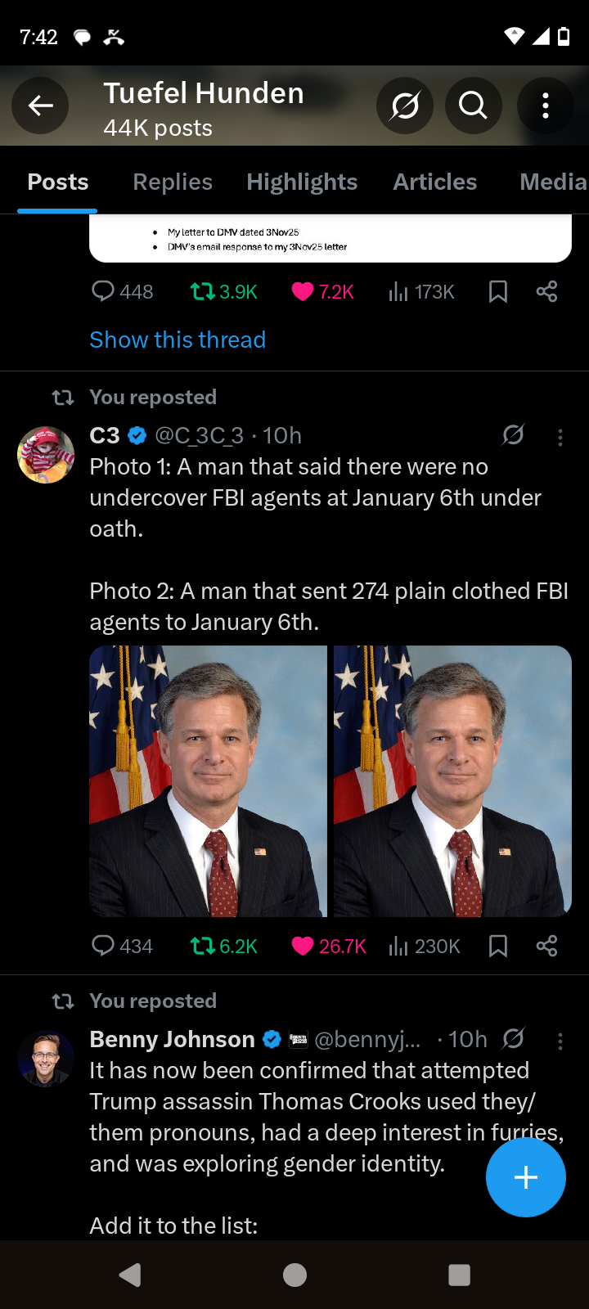Undo repost on C3 post (6.2K)
The height and width of the screenshot is (1309, 589).
(223, 947)
